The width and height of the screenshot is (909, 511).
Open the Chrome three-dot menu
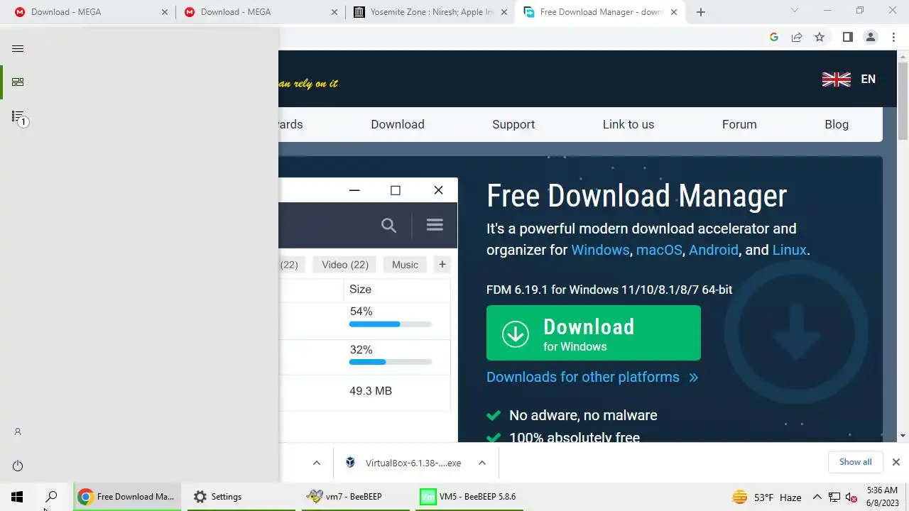tap(893, 38)
